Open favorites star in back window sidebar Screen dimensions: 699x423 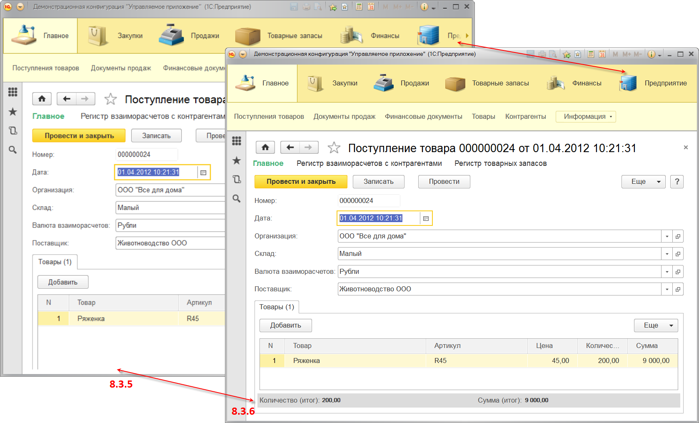13,112
